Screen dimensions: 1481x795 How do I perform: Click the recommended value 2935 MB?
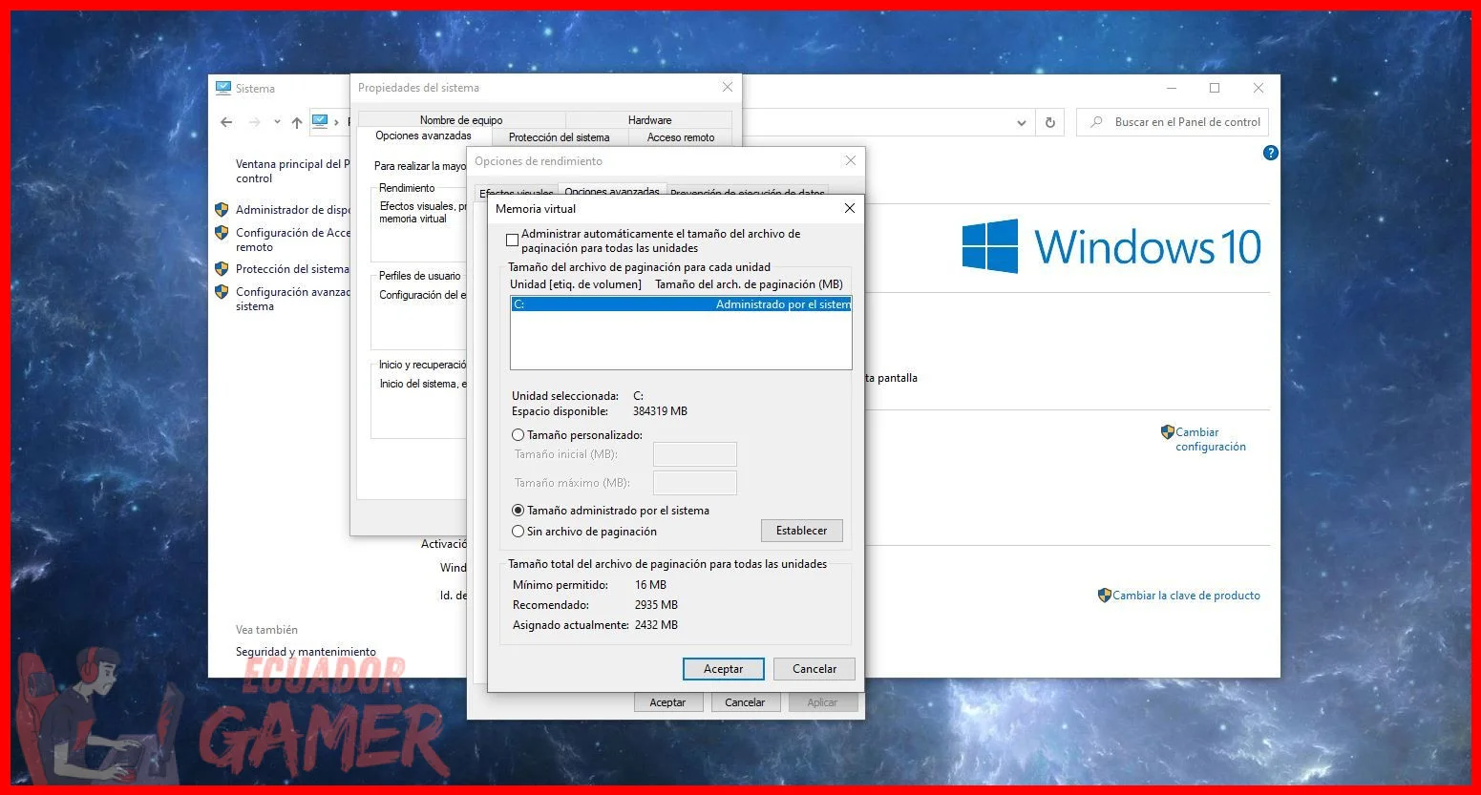[x=656, y=605]
